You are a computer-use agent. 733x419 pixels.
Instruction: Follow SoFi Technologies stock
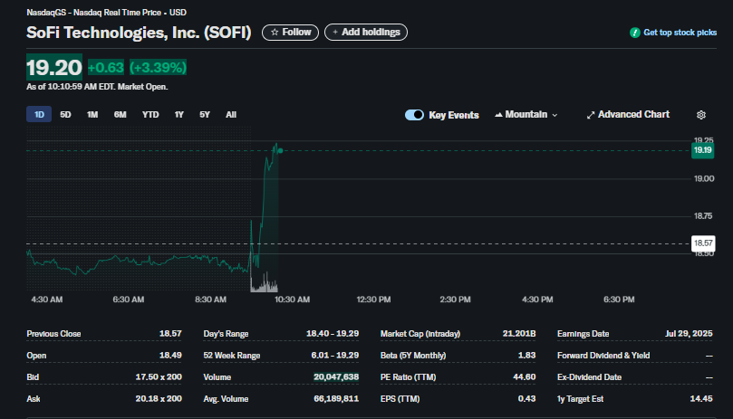pyautogui.click(x=290, y=33)
